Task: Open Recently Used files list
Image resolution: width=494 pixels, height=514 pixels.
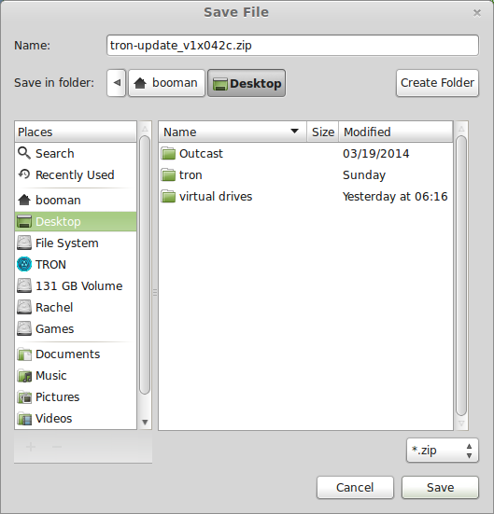Action: click(x=76, y=174)
